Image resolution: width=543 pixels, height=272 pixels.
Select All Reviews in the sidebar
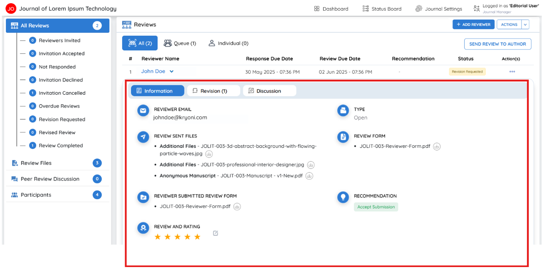coord(58,26)
